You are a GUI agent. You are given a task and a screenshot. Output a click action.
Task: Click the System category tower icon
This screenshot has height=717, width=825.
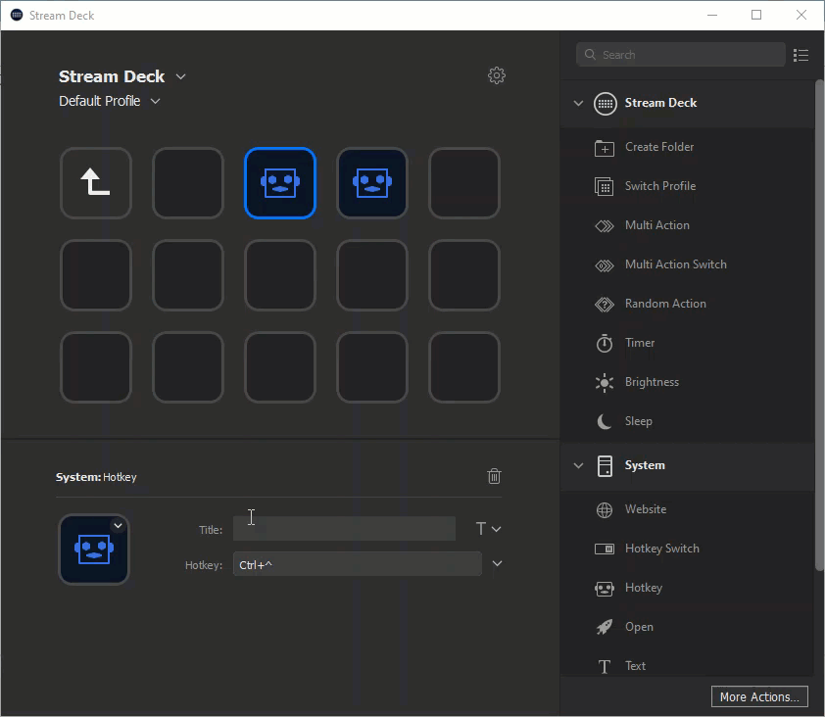pyautogui.click(x=605, y=465)
